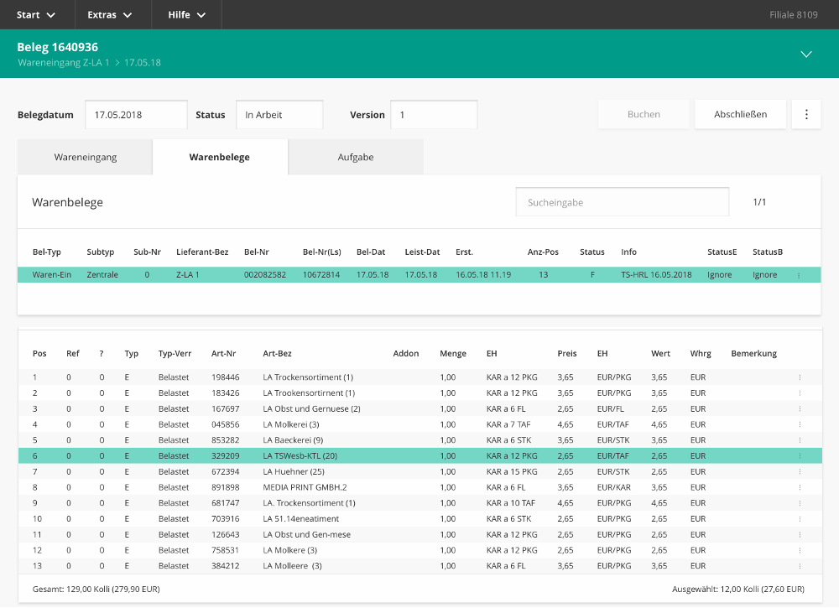
Task: Click the Art-Bez column header
Action: point(277,353)
